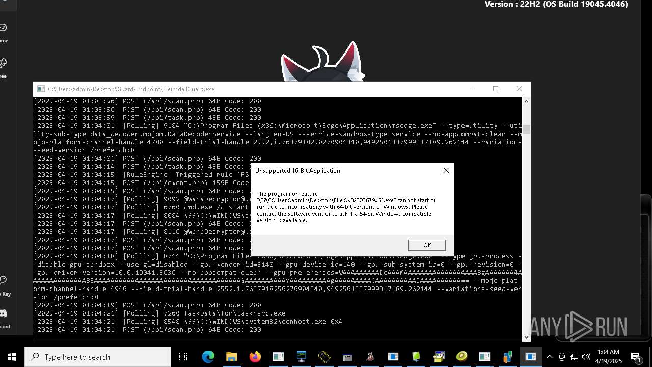
Task: Click the game controller icon in the left sidebar
Action: tap(3, 28)
